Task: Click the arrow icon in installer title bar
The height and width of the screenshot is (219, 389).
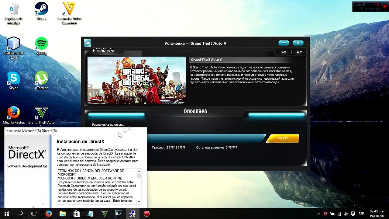Action: click(88, 43)
